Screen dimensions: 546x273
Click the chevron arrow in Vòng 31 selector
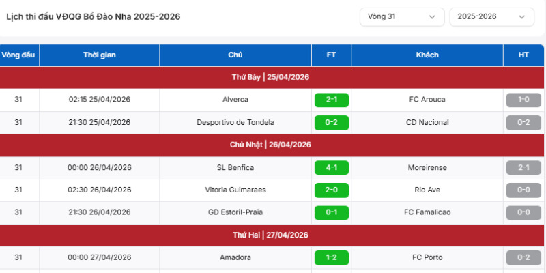tap(432, 17)
